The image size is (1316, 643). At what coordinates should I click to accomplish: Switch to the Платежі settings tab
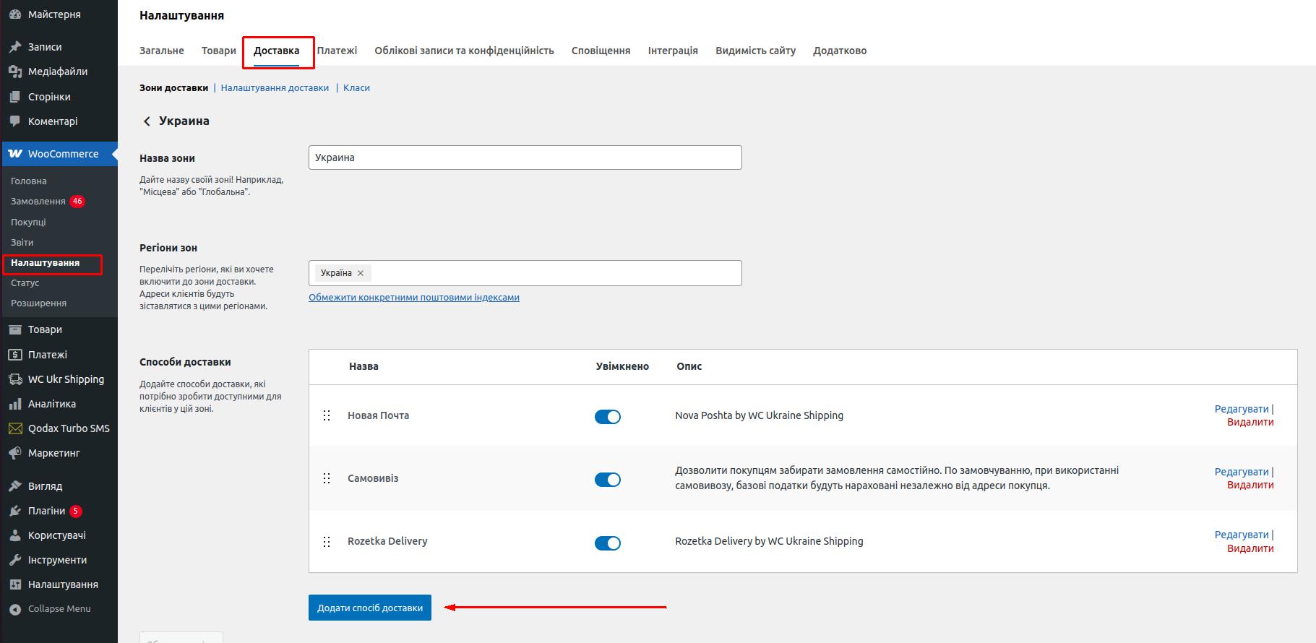(337, 51)
